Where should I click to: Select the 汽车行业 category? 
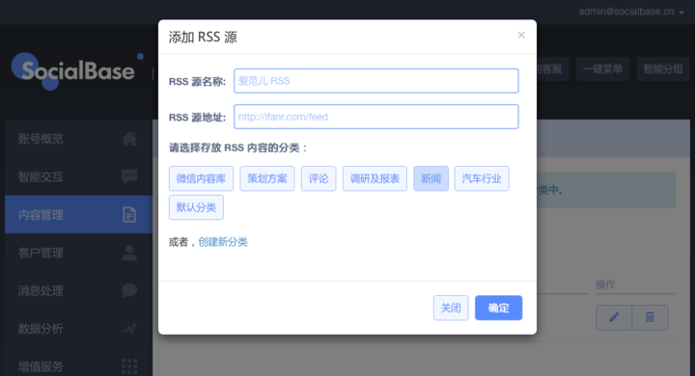(x=482, y=178)
